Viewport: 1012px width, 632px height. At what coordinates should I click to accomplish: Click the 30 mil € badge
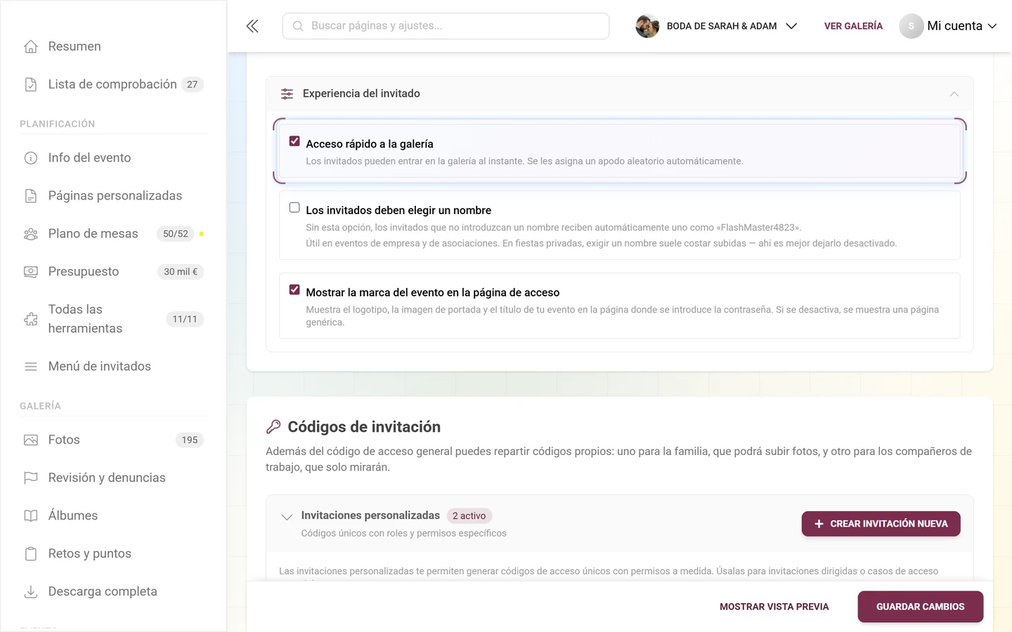click(x=181, y=272)
